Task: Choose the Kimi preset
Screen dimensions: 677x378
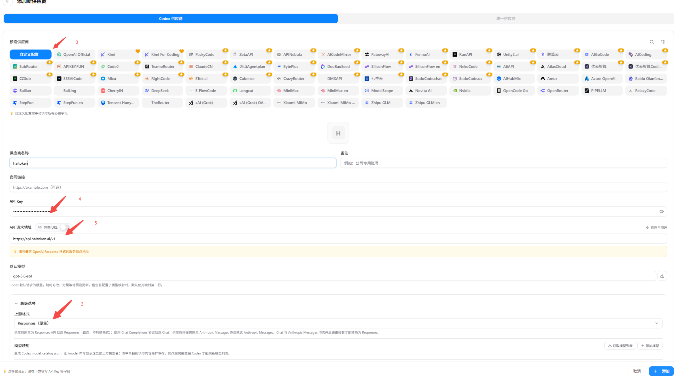Action: click(118, 54)
